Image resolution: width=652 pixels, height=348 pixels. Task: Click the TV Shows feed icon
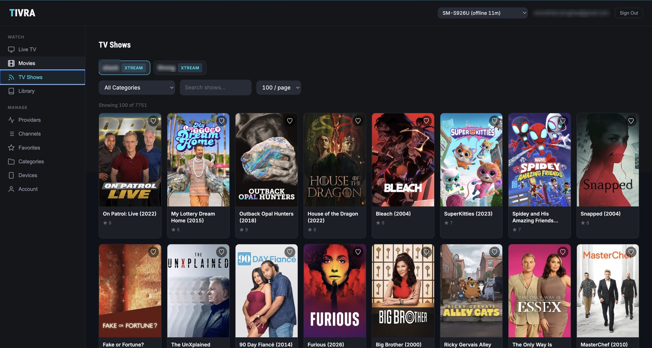11,77
